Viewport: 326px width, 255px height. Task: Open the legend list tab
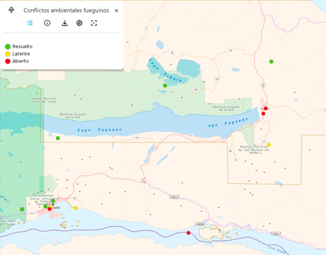pyautogui.click(x=30, y=23)
